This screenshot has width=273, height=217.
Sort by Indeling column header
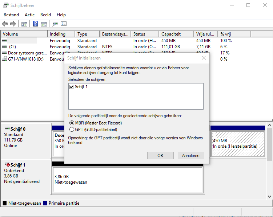point(61,34)
